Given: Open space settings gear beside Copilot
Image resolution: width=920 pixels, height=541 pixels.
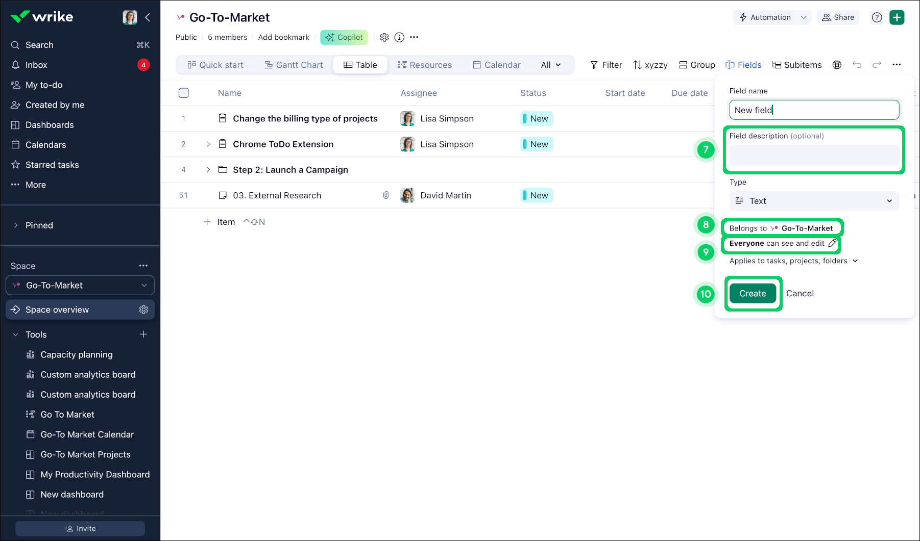Looking at the screenshot, I should pyautogui.click(x=384, y=37).
